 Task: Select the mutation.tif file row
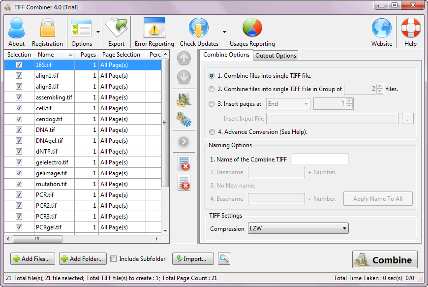83,184
